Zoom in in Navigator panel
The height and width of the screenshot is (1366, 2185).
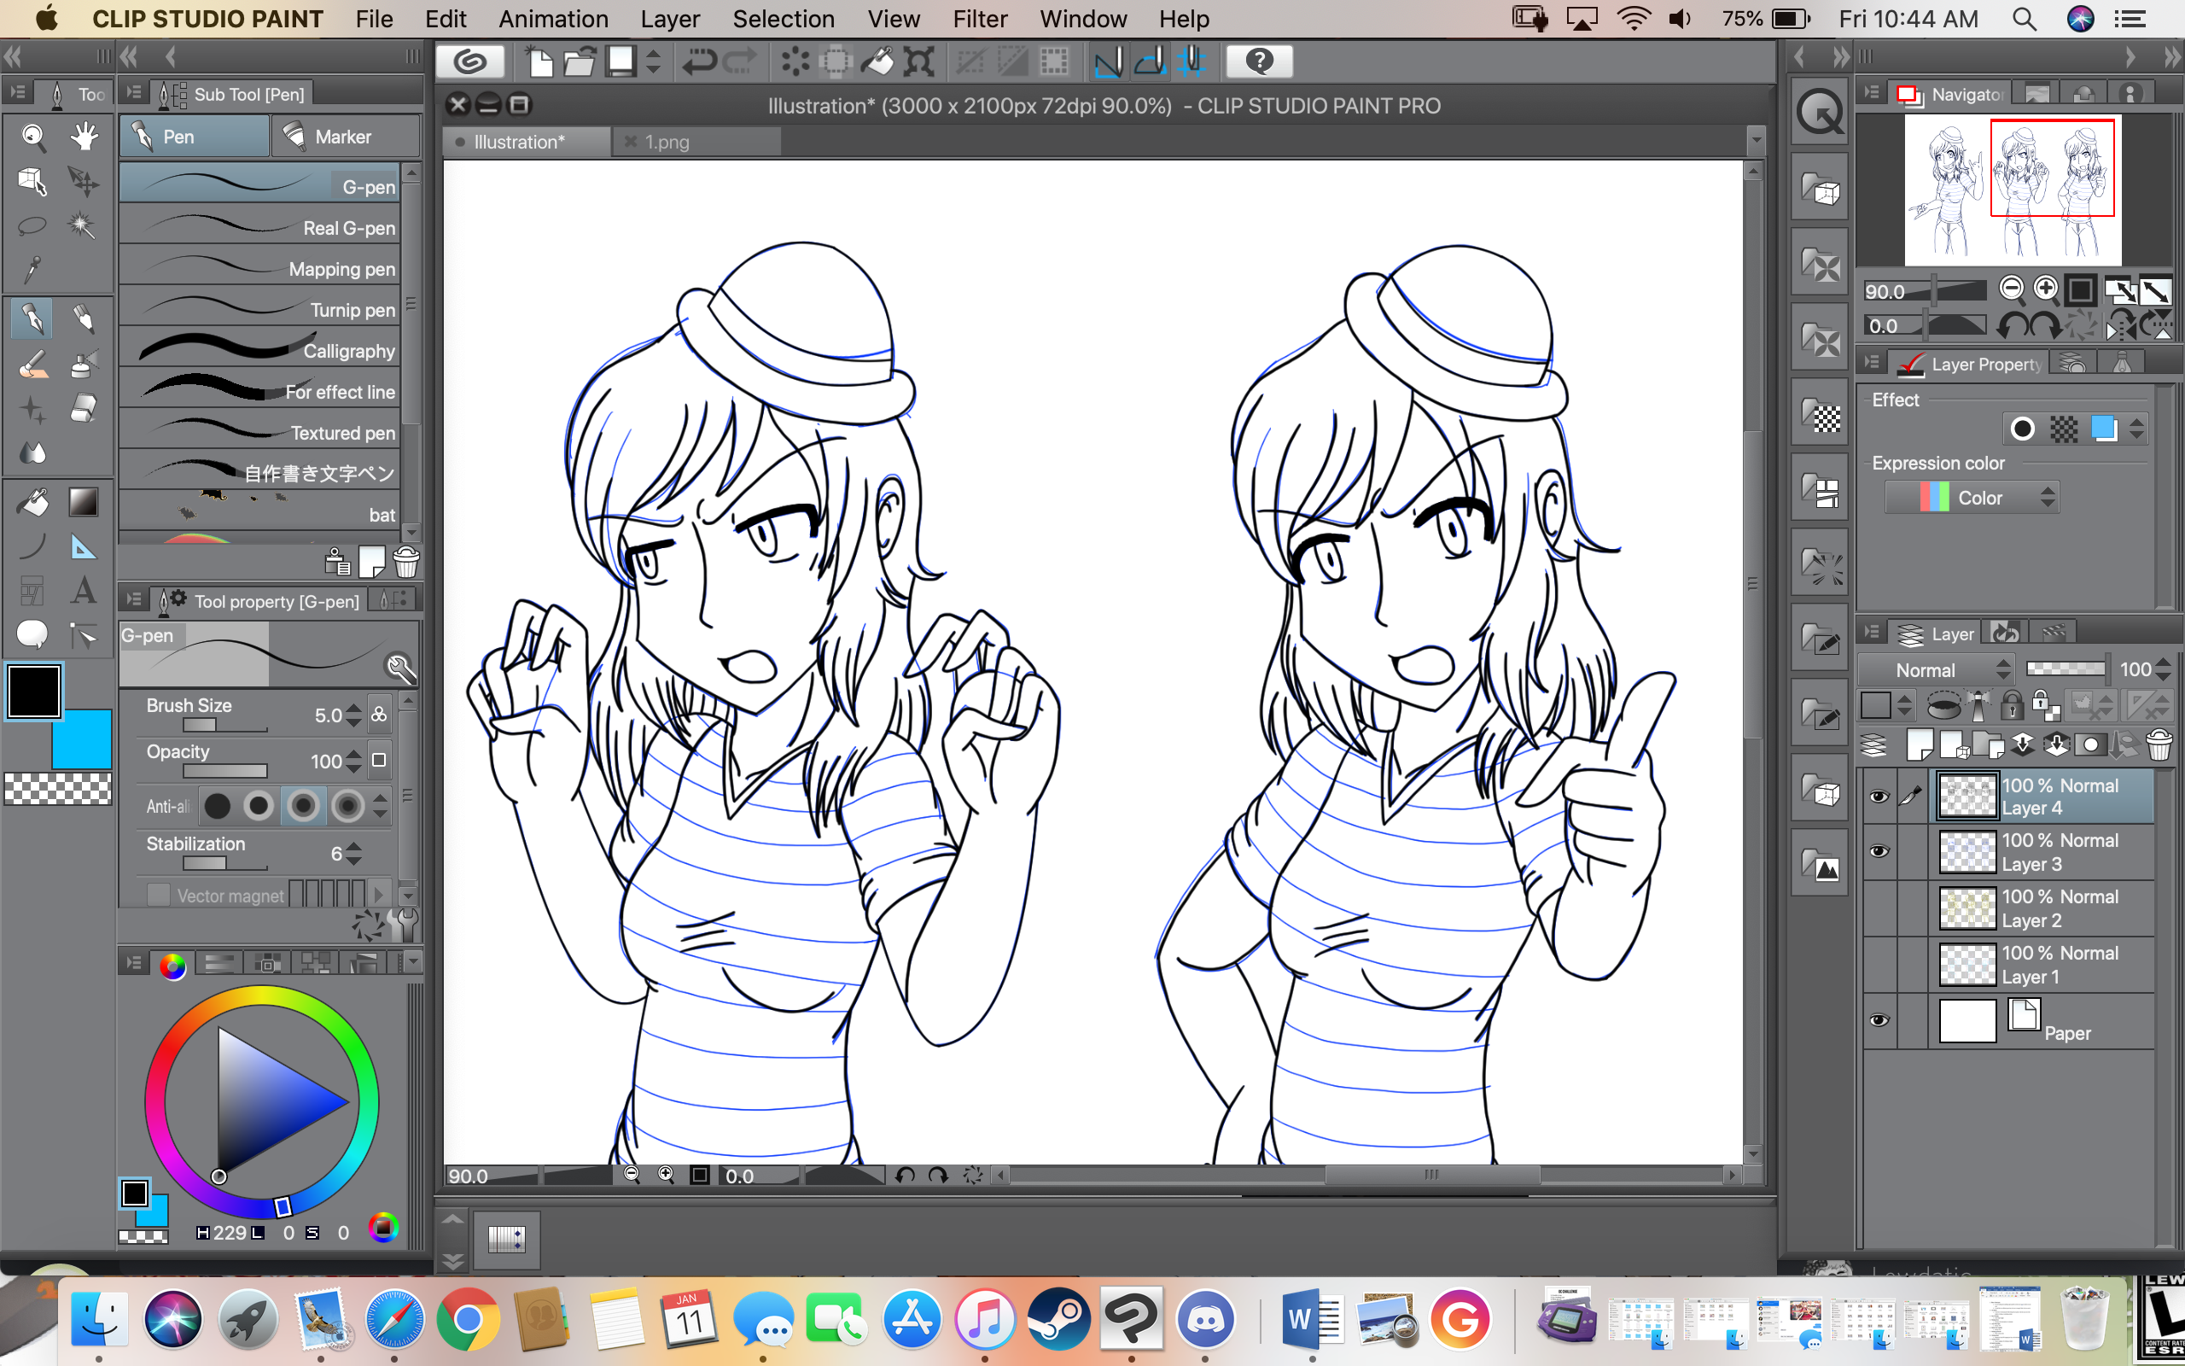click(2046, 289)
